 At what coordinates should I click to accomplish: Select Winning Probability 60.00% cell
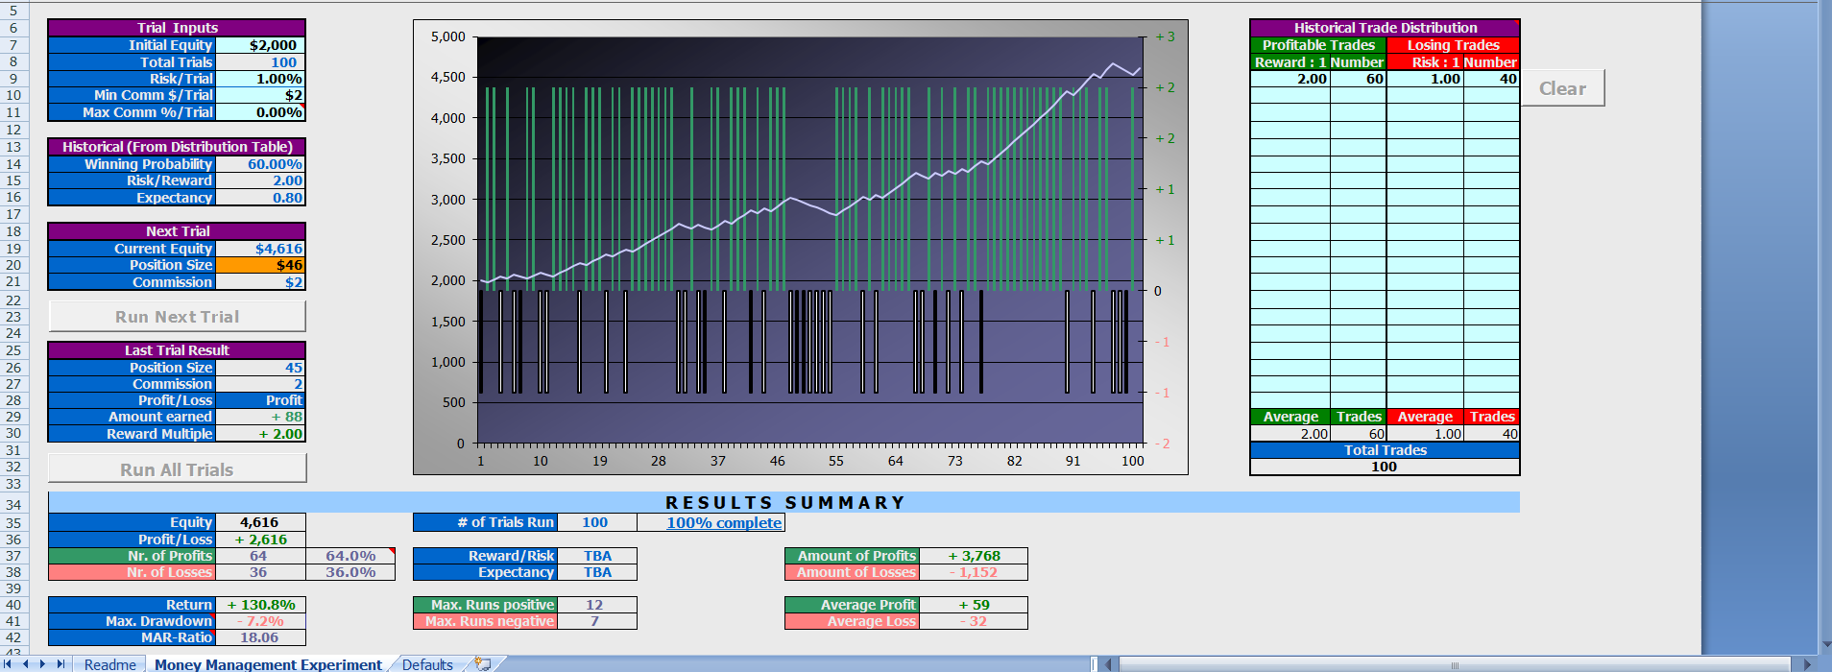point(260,164)
